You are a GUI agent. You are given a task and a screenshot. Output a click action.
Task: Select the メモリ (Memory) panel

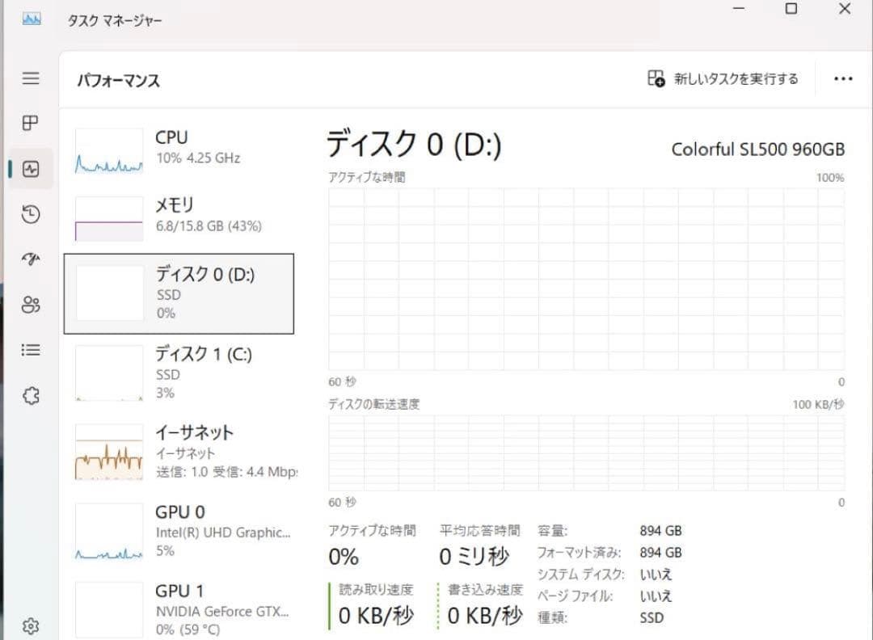[x=178, y=214]
